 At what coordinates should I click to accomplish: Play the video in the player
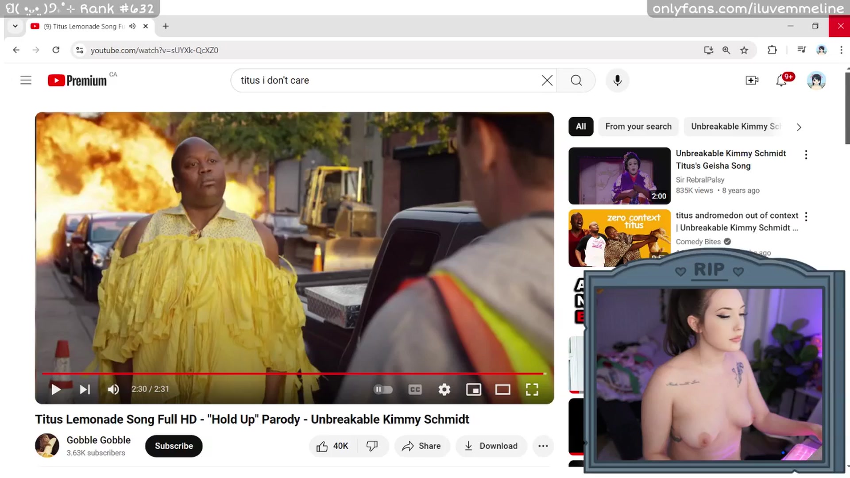tap(56, 389)
